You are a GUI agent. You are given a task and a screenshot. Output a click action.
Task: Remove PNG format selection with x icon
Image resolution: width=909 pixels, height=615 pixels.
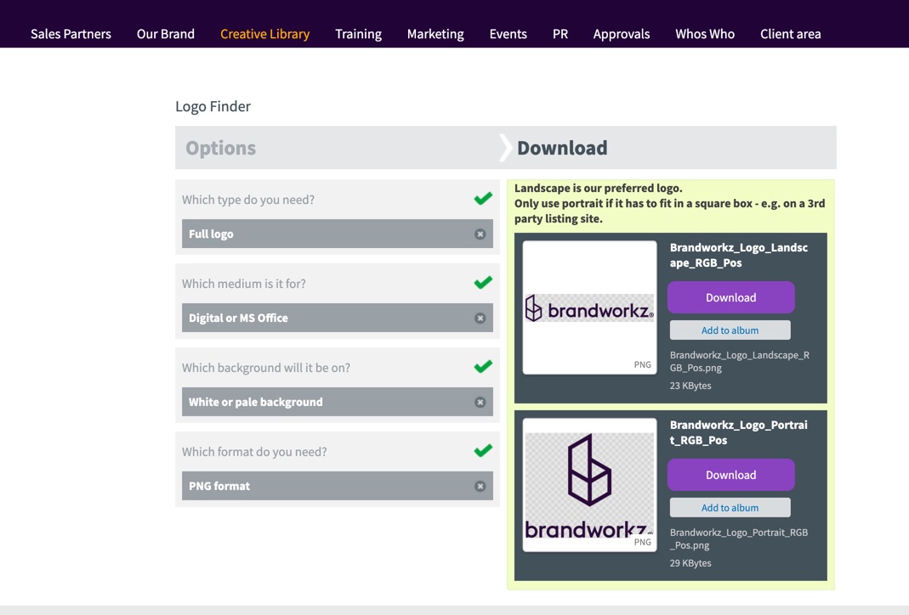pos(480,486)
